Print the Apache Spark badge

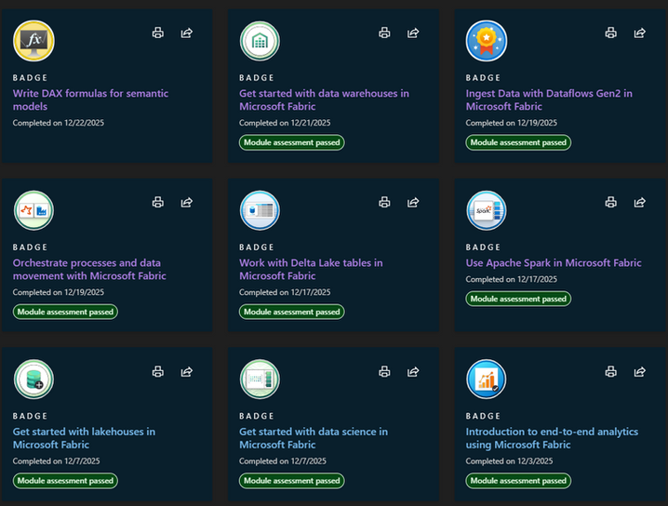tap(611, 202)
